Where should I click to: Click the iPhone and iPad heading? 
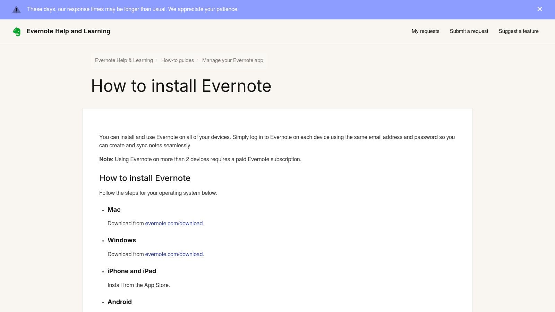tap(132, 271)
